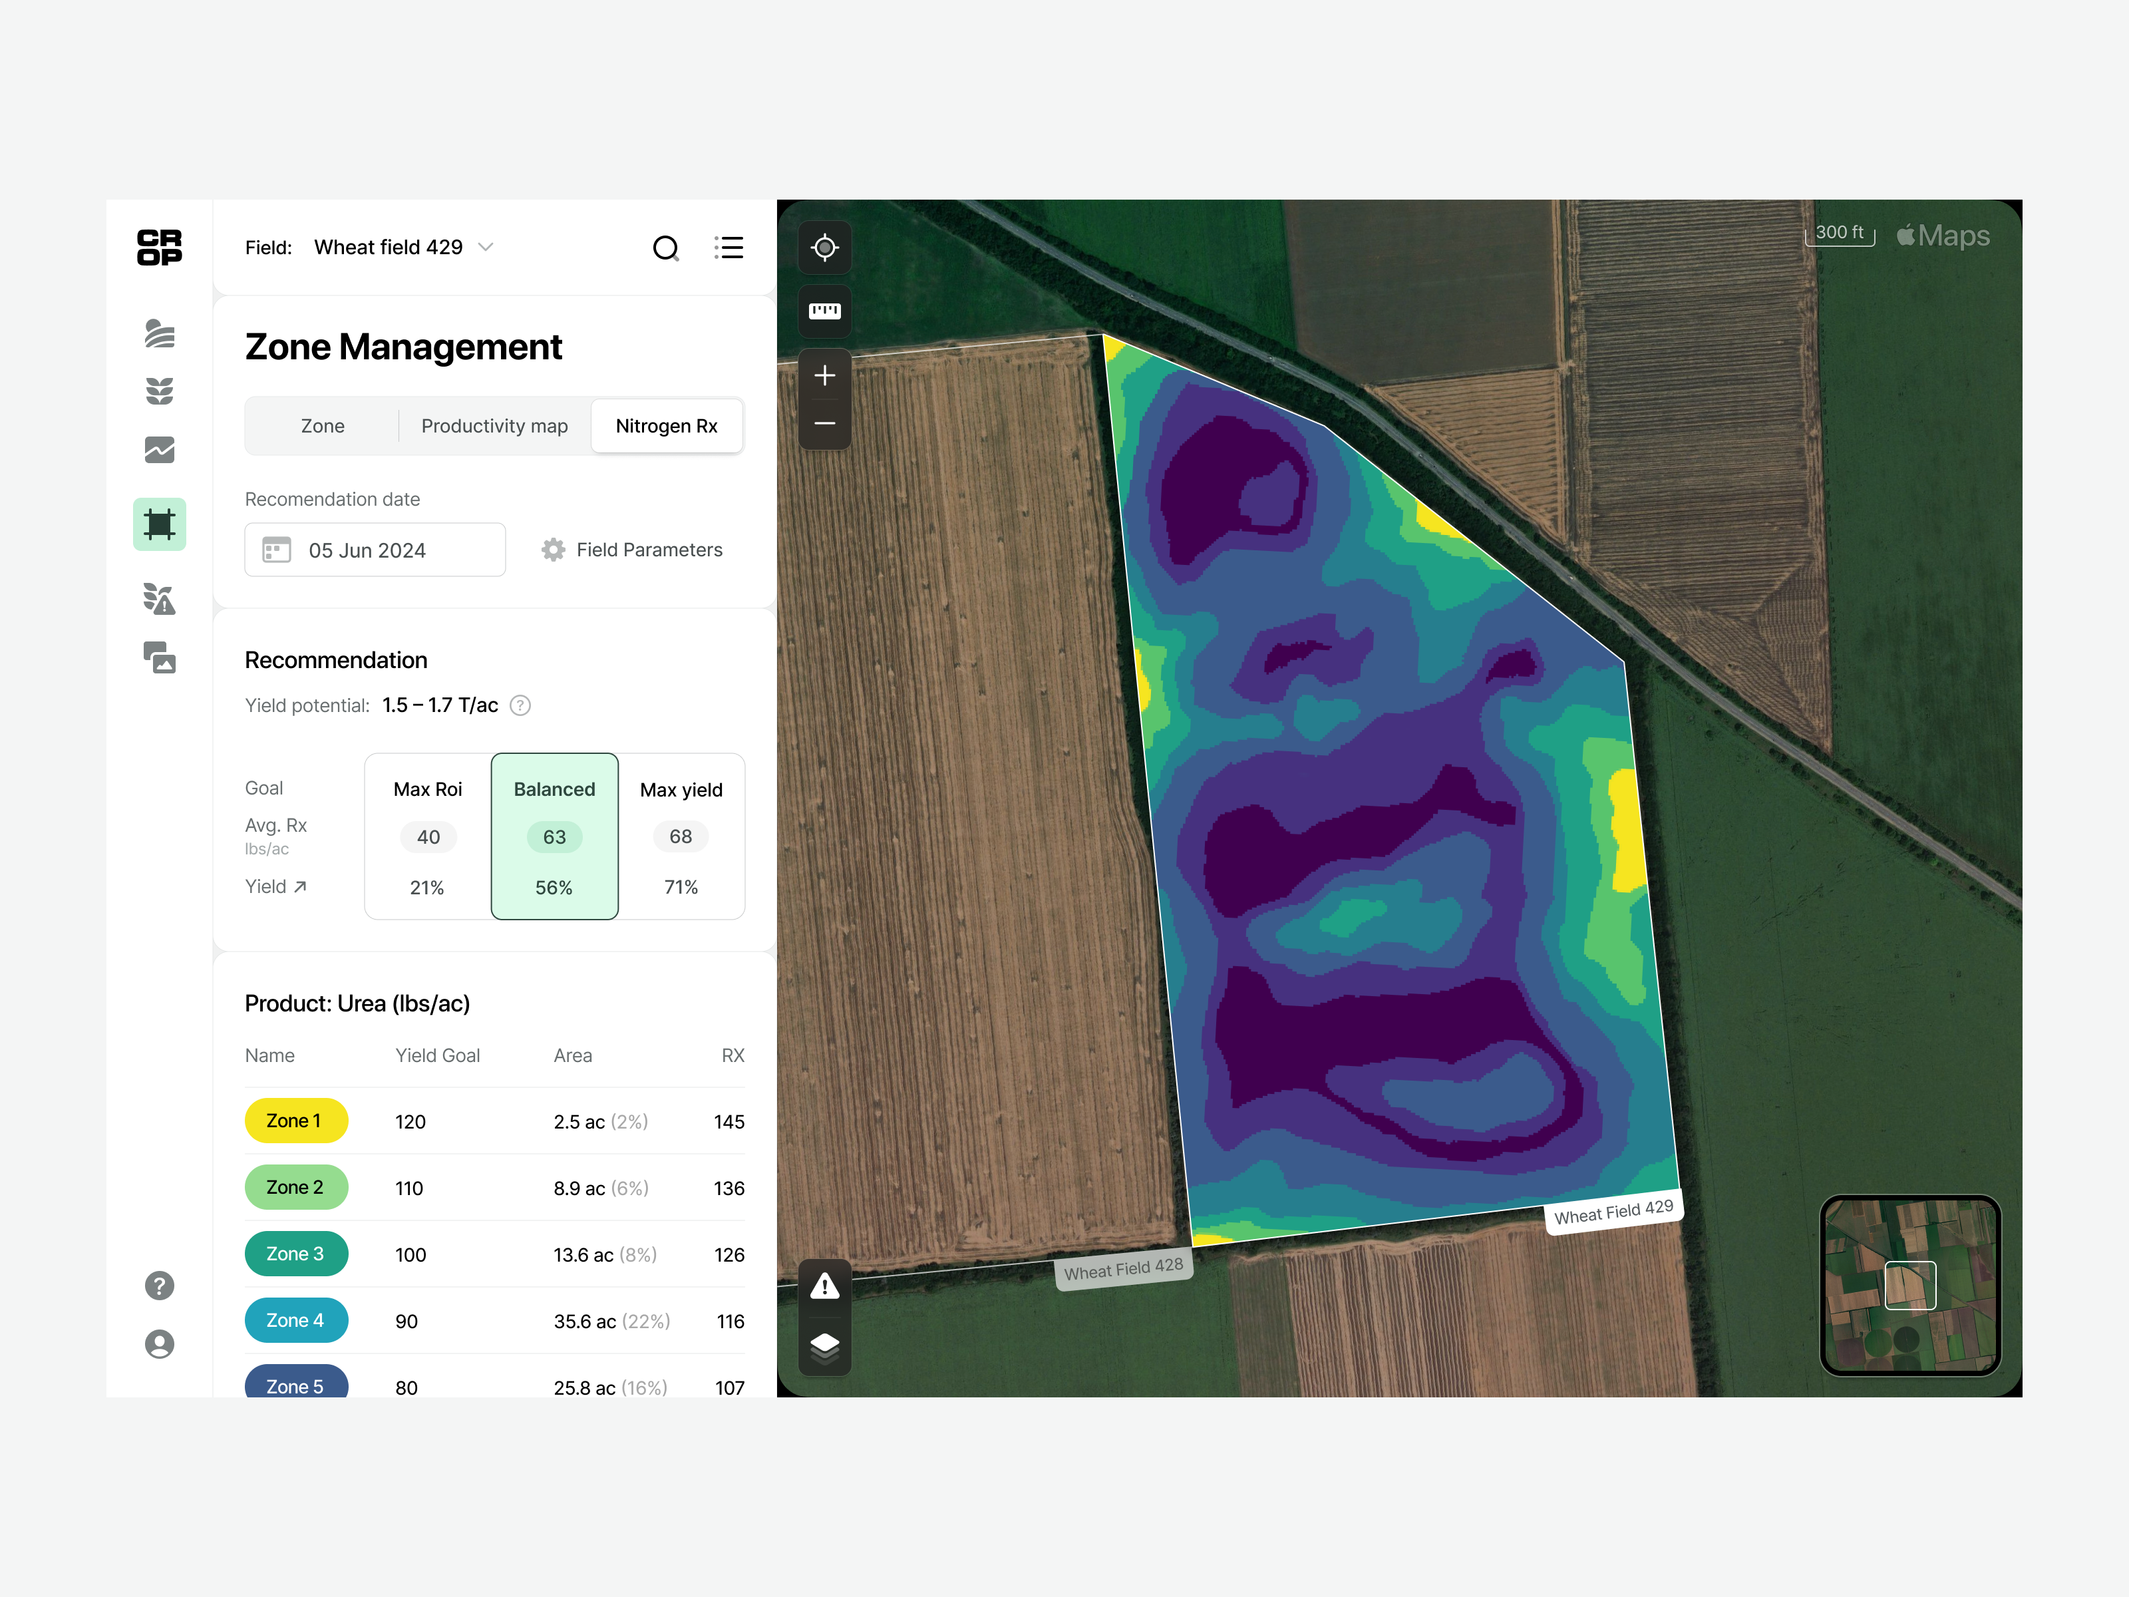Select the analytics chart icon in sidebar
Image resolution: width=2129 pixels, height=1597 pixels.
pos(159,450)
